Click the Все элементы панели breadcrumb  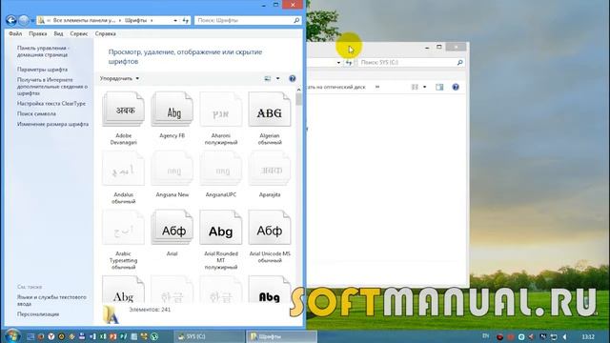click(84, 20)
